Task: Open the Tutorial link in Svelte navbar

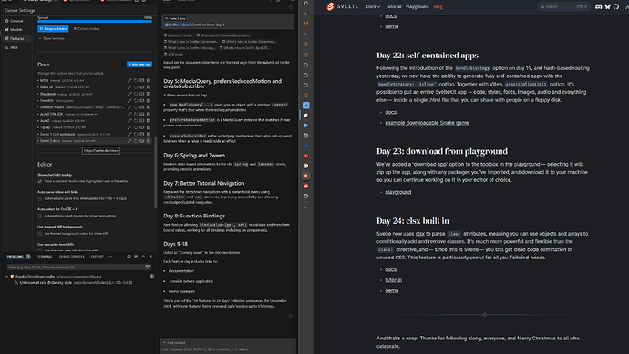Action: pyautogui.click(x=393, y=6)
